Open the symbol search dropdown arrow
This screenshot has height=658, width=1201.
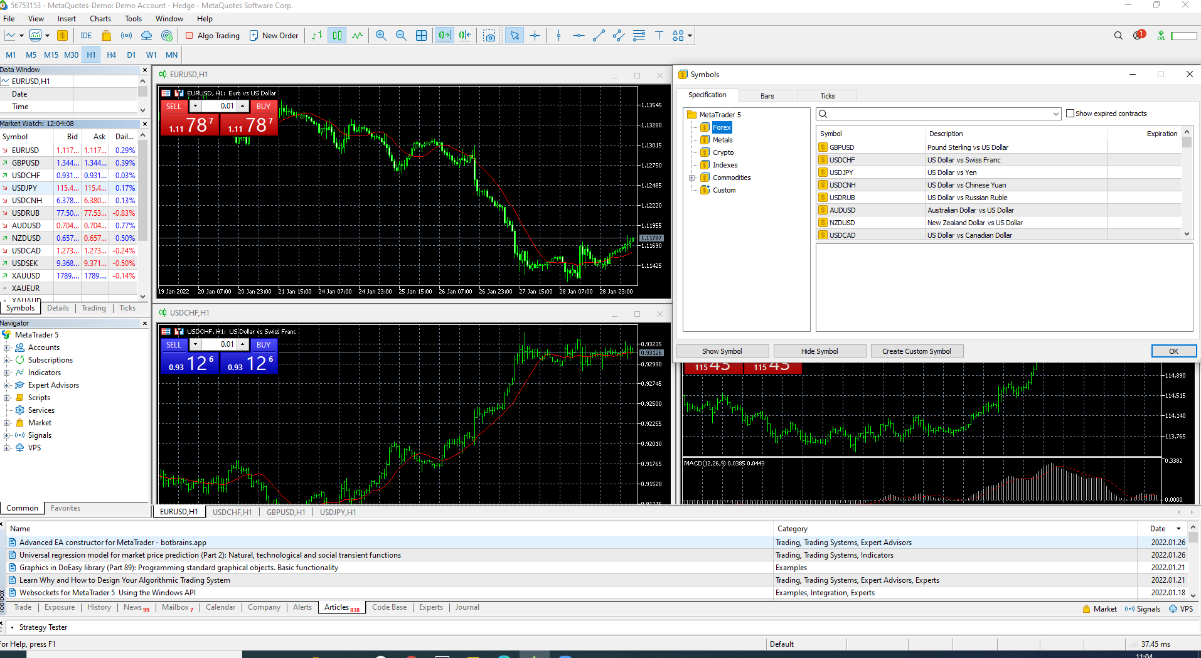tap(1056, 114)
